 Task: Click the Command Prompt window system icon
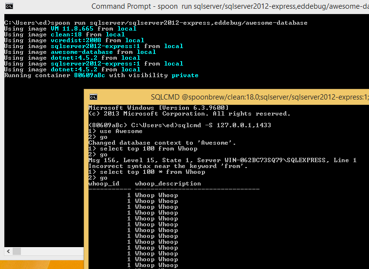click(x=9, y=6)
